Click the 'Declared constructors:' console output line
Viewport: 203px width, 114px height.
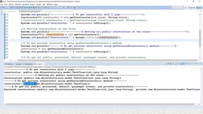click(102, 89)
